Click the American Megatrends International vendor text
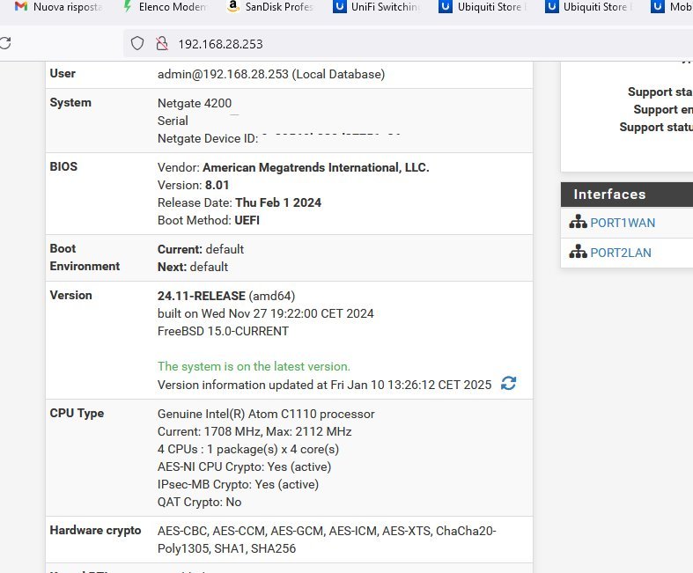This screenshot has width=693, height=573. tap(315, 167)
